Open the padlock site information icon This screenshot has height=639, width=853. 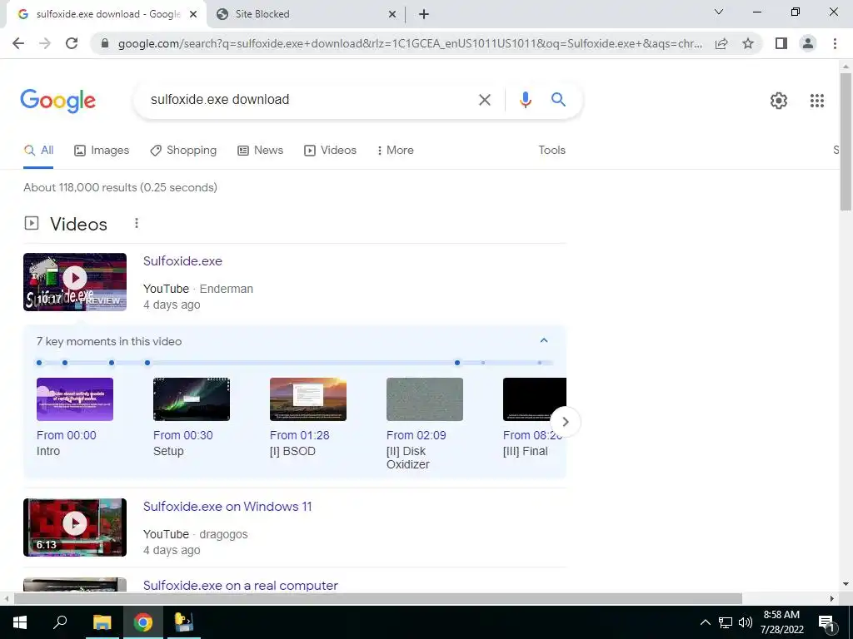point(106,43)
